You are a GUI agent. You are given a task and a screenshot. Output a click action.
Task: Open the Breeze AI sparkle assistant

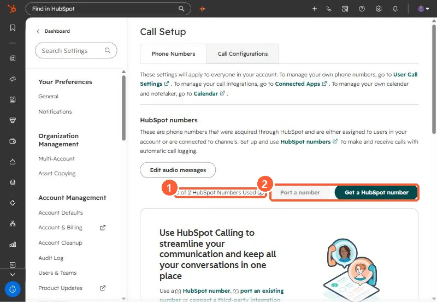point(202,9)
